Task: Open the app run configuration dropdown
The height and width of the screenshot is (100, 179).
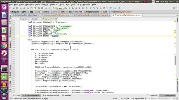Action: 60,8
